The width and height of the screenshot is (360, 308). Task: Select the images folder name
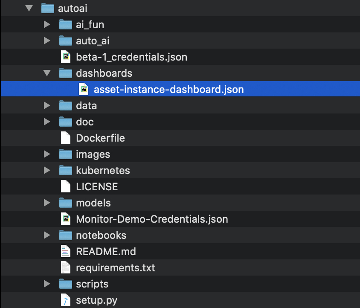point(93,154)
